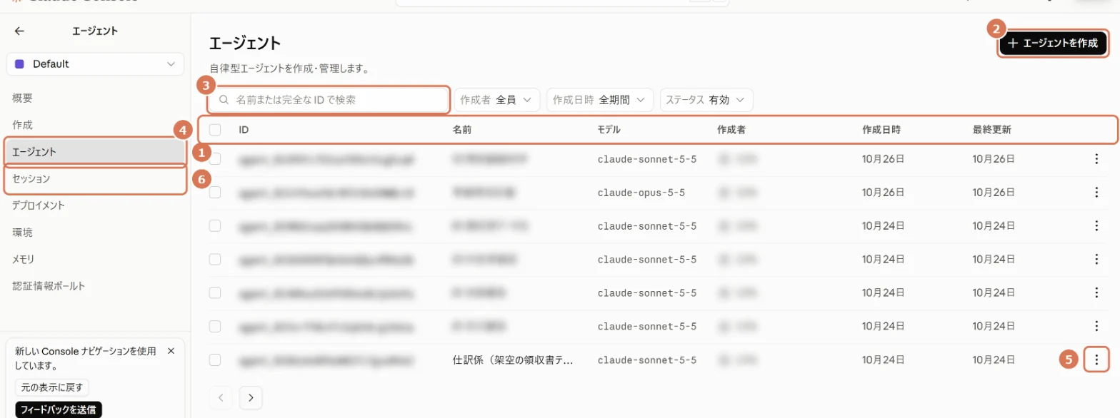Screen dimensions: 1120x418
Task: Click the 元の表示に戻す button
Action: pyautogui.click(x=52, y=388)
